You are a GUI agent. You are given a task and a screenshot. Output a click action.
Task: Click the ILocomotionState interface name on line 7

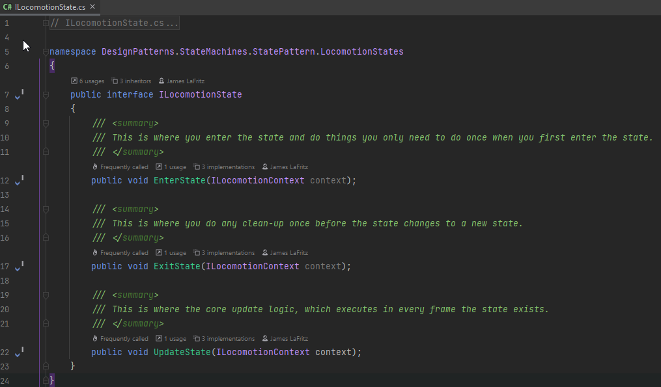200,95
